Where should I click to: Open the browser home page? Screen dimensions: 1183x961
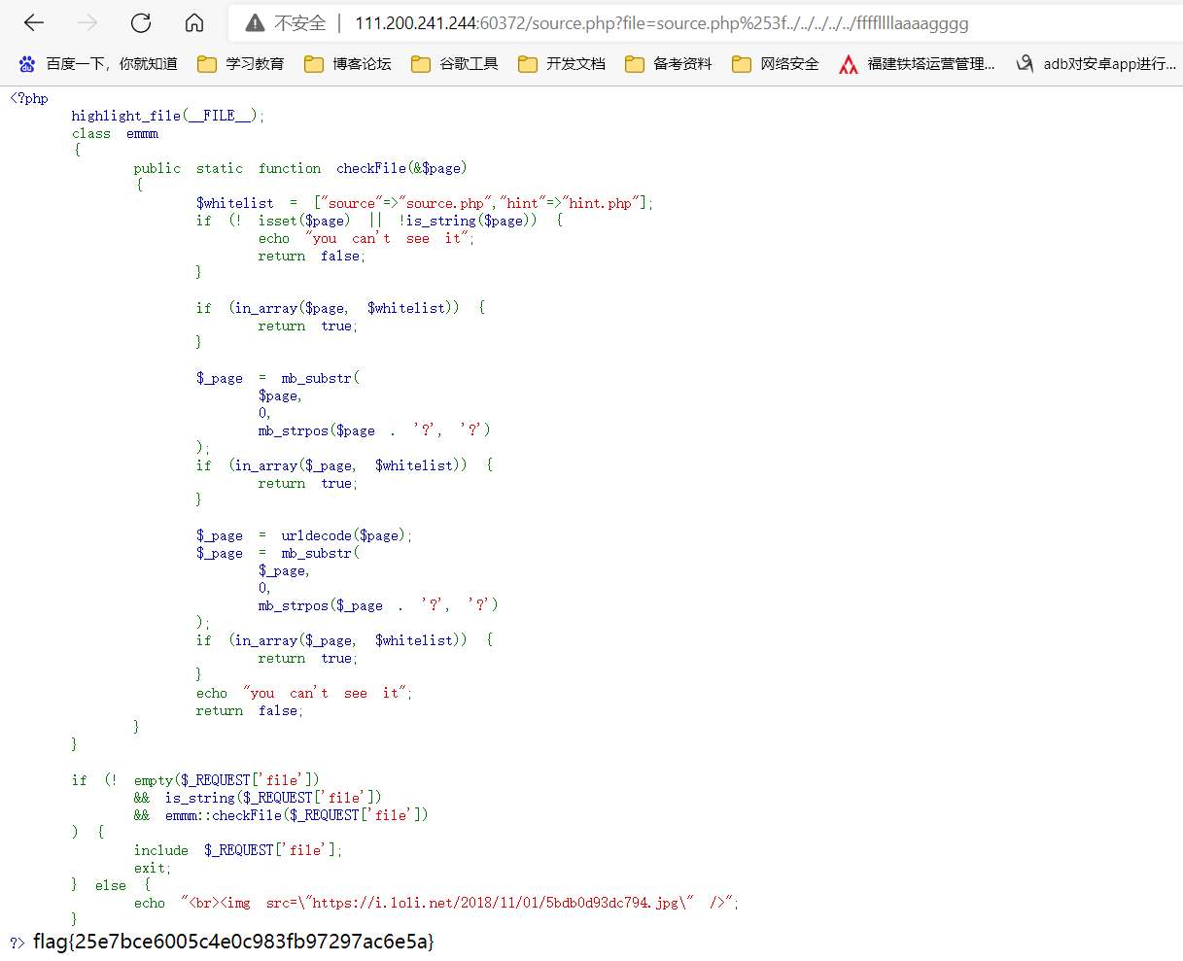tap(194, 23)
